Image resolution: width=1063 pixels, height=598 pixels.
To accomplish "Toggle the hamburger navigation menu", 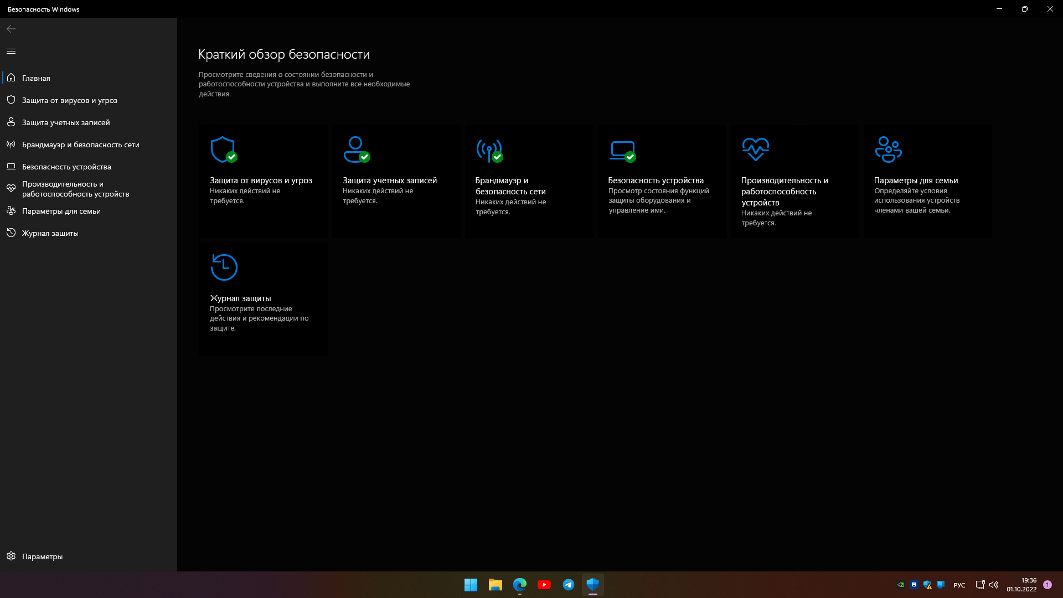I will tap(11, 51).
